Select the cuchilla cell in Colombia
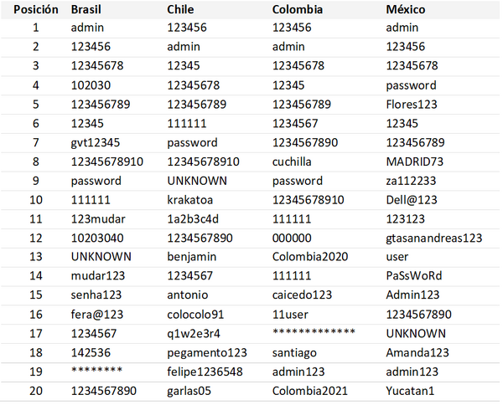The width and height of the screenshot is (503, 405). pyautogui.click(x=292, y=161)
